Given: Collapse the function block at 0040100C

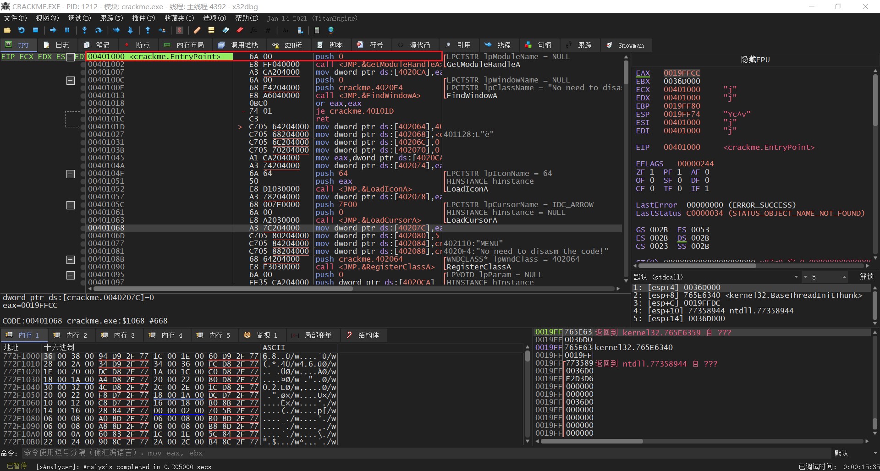Looking at the screenshot, I should (x=71, y=81).
